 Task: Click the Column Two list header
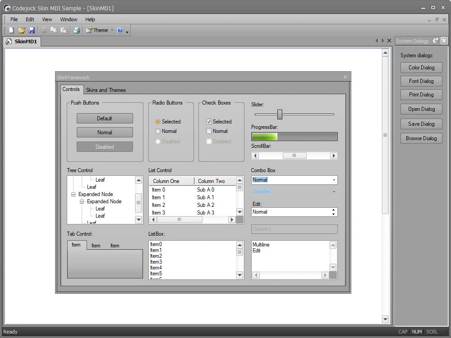click(215, 181)
